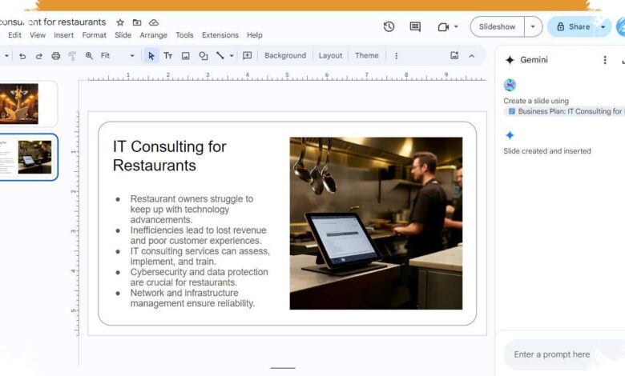
Task: Click the Gemini sparkle icon
Action: pyautogui.click(x=510, y=60)
